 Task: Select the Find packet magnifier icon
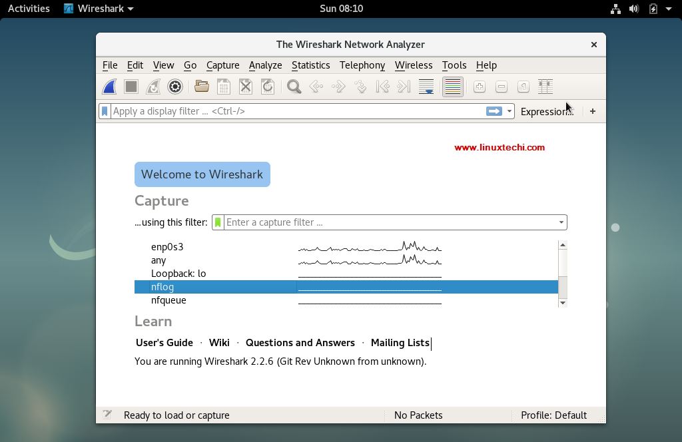[294, 87]
